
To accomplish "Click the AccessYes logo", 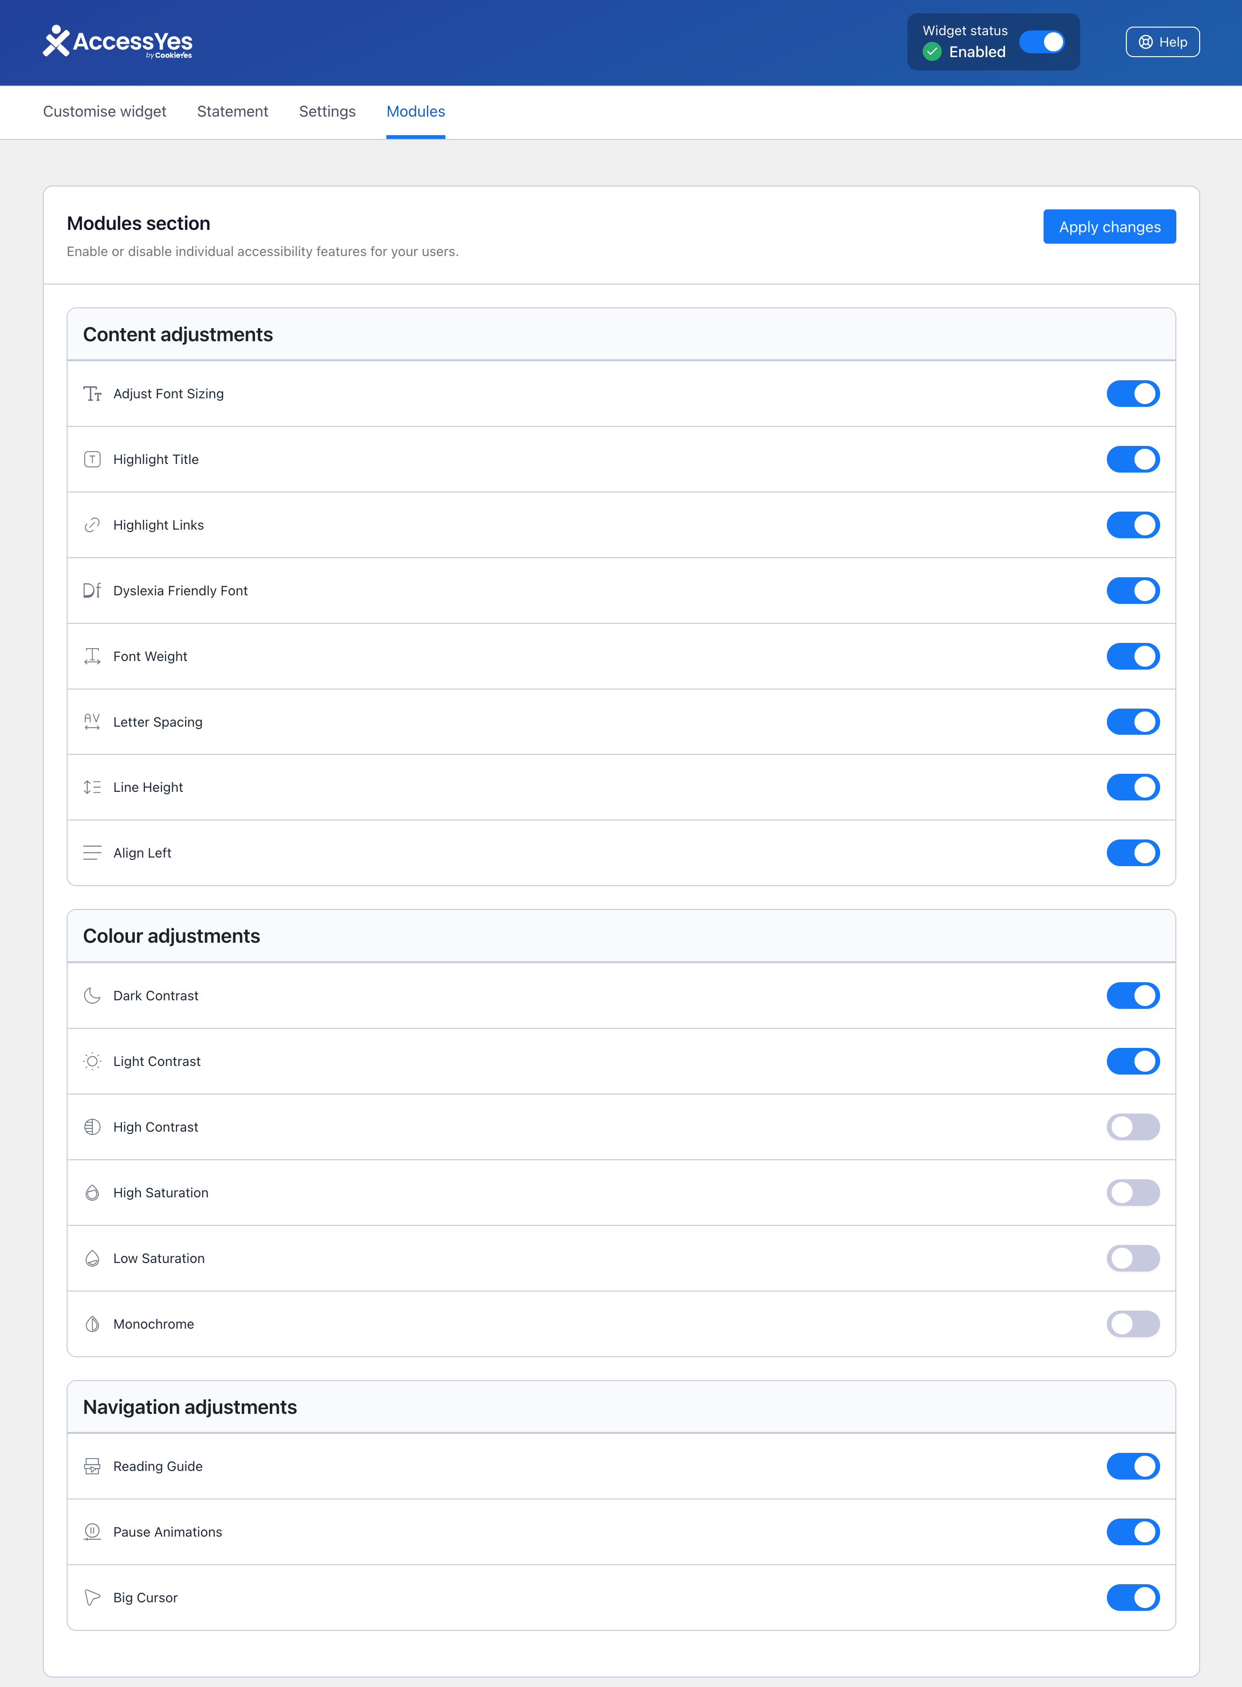I will click(117, 42).
